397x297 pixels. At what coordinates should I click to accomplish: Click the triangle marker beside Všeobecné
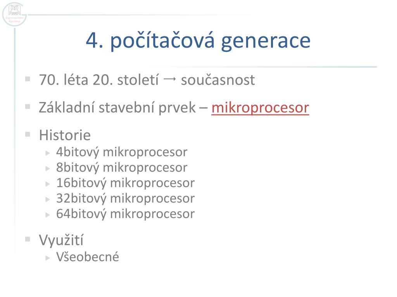click(48, 258)
